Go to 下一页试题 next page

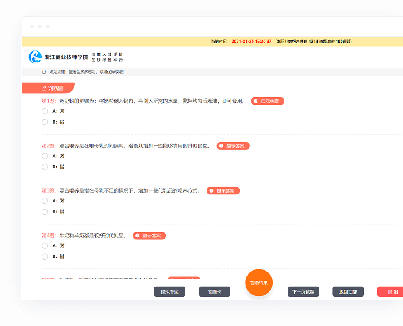[x=303, y=292]
